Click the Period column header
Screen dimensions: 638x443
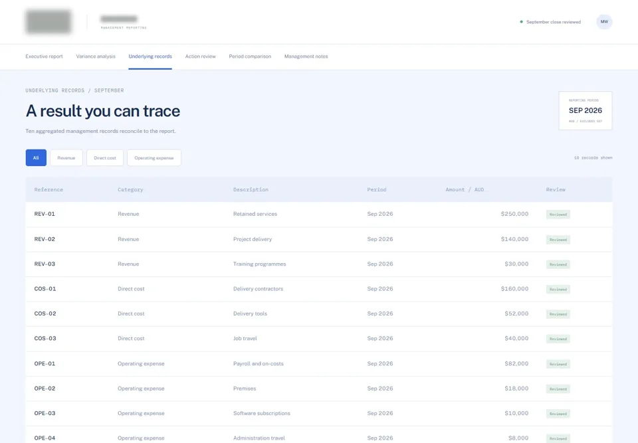point(377,189)
